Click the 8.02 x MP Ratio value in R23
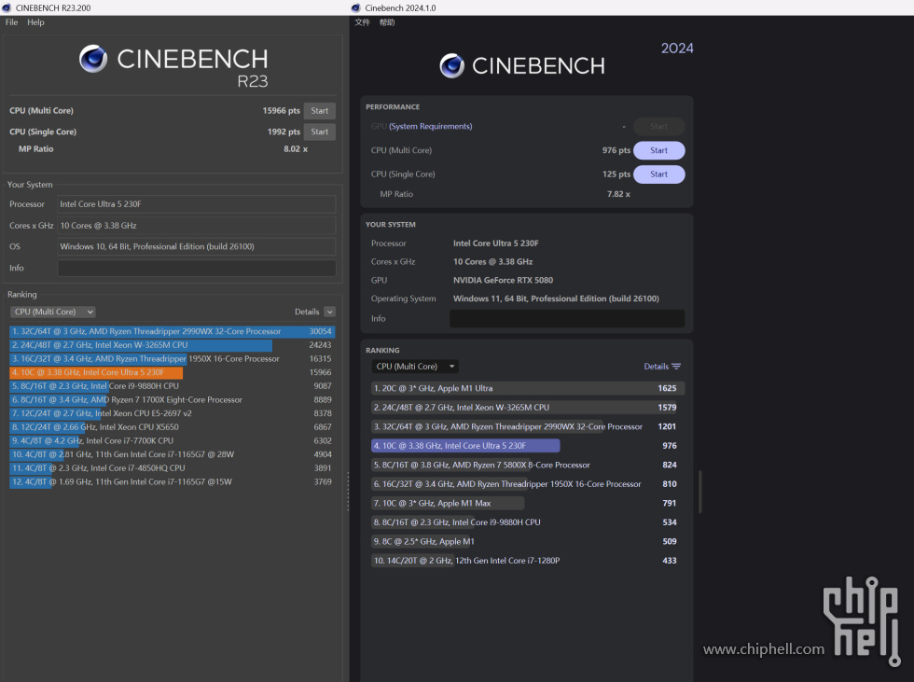The image size is (914, 682). coord(296,149)
